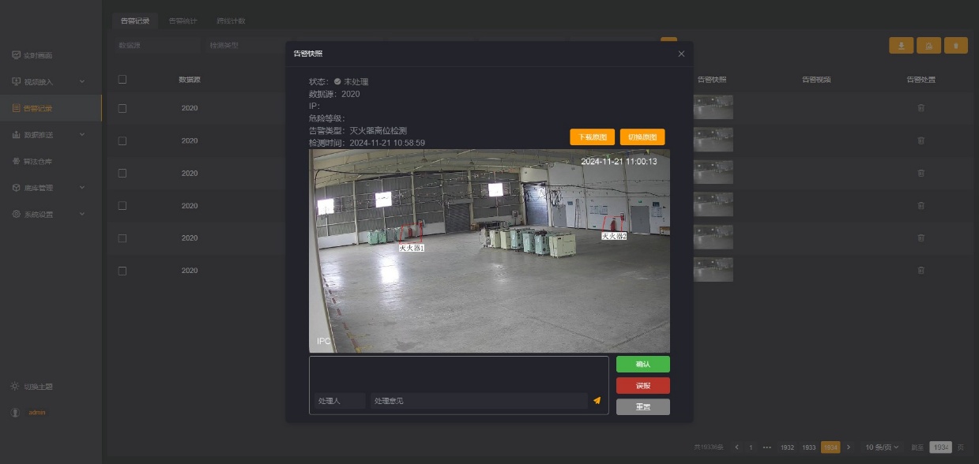
Task: Click the 处理意见 input field
Action: [479, 401]
